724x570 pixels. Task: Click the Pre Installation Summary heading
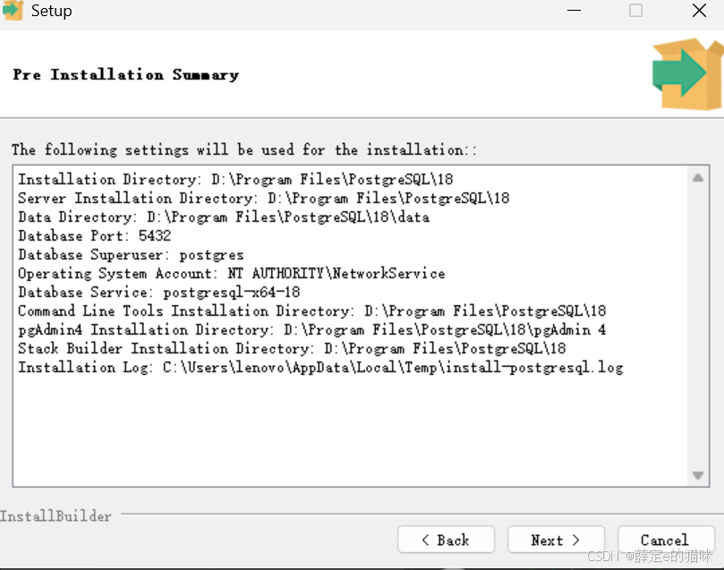pos(126,74)
